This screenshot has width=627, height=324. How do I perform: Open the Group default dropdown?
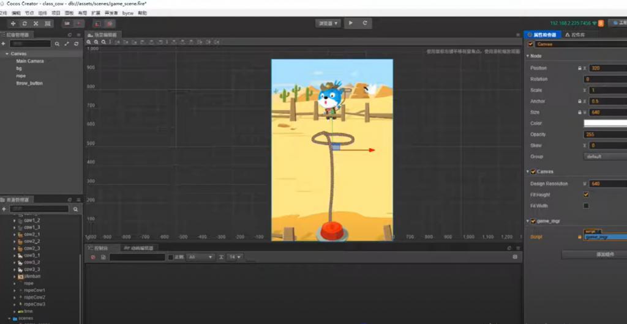point(606,156)
